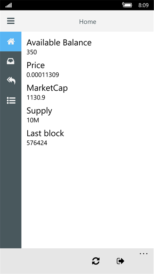Select the Available Balance label
Viewport: 154px width, 274px height.
(x=59, y=43)
